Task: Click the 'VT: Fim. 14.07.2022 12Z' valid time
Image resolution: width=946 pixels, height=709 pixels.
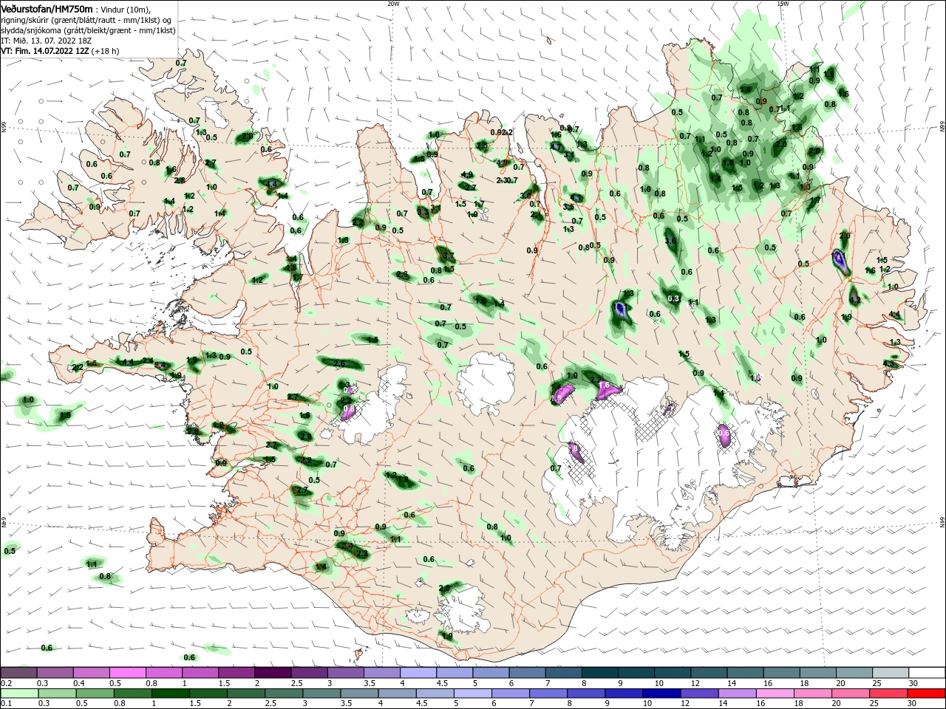Action: 45,51
